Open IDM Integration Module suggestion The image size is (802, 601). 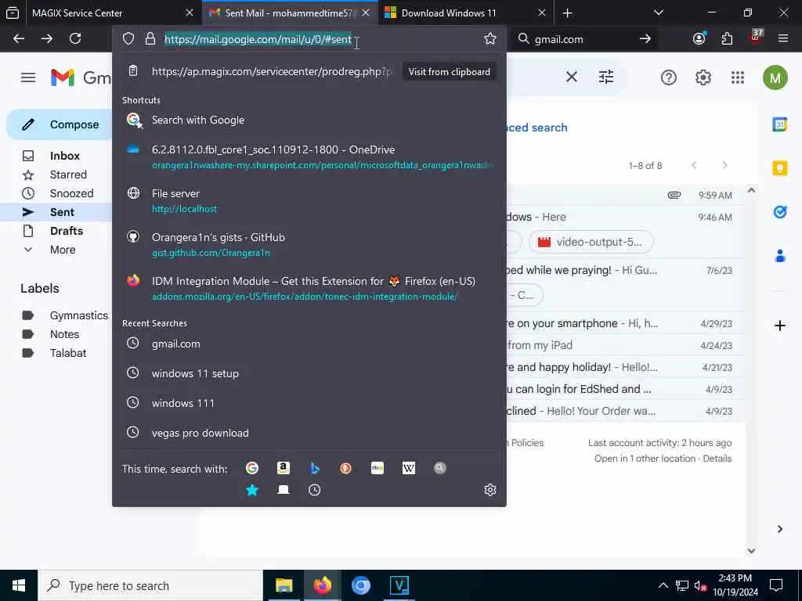tap(309, 288)
